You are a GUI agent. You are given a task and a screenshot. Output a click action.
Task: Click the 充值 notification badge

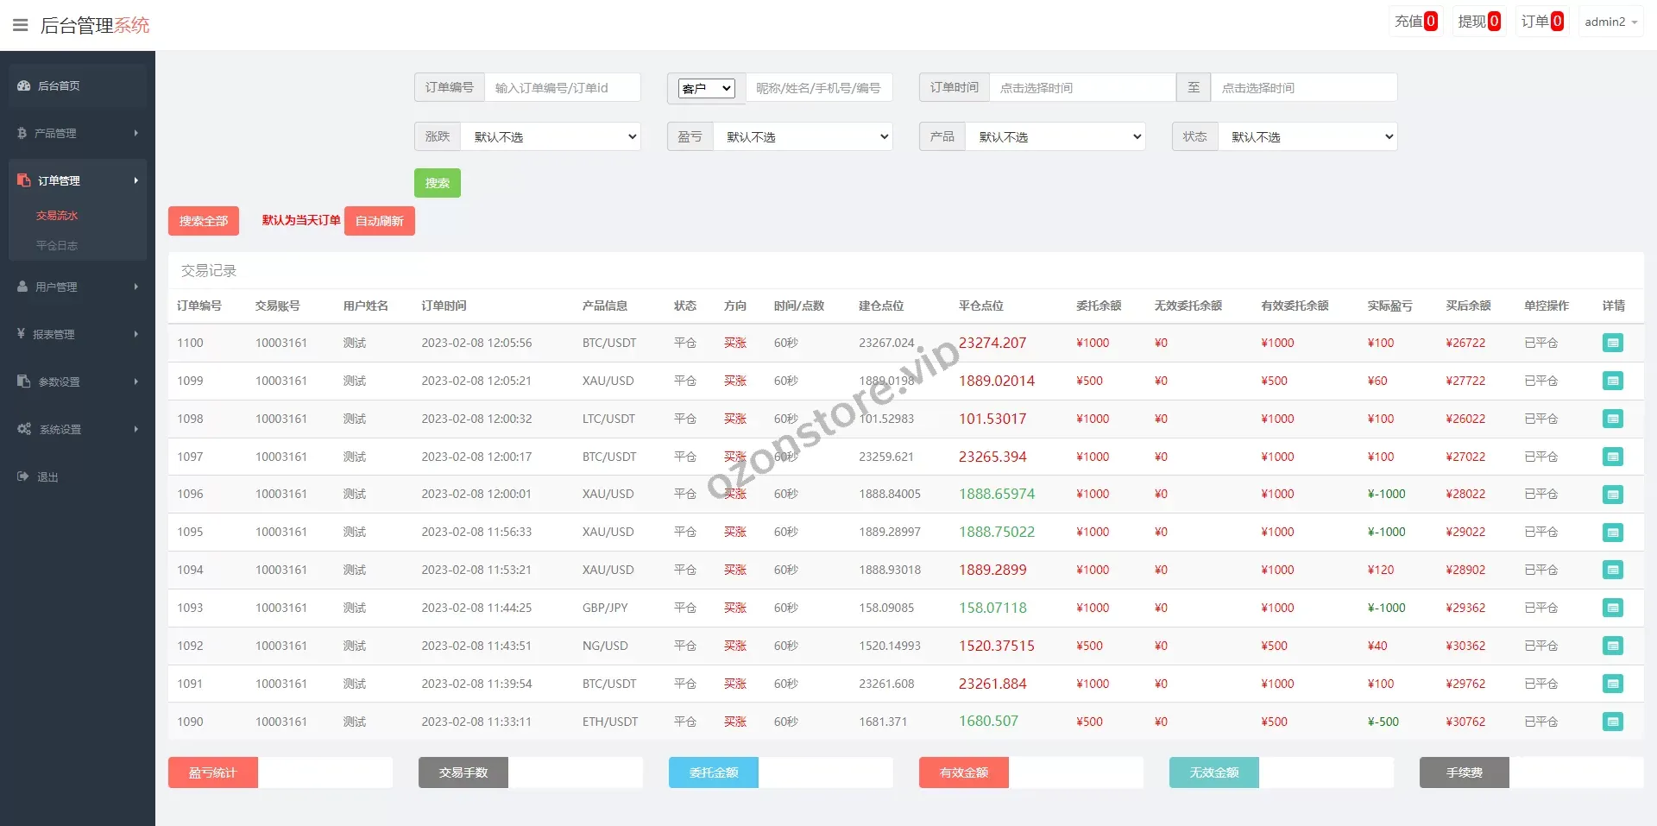[x=1431, y=22]
